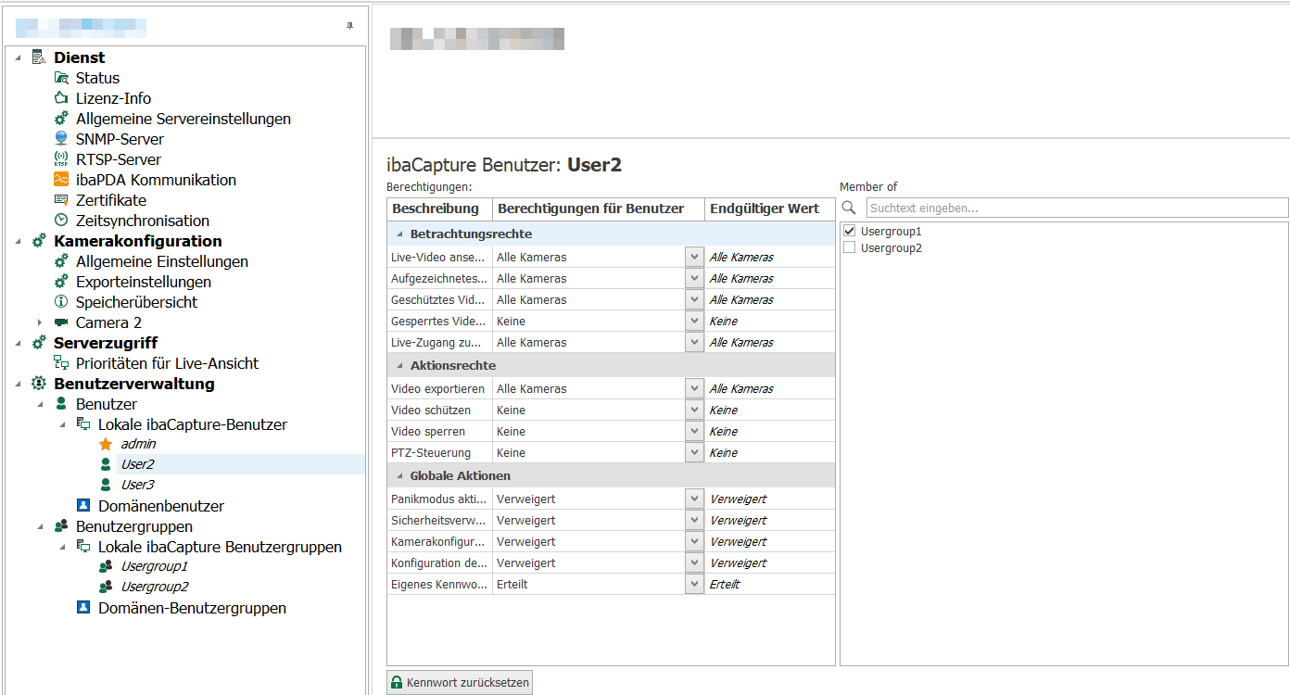1290x695 pixels.
Task: Open the Video schützen permission dropdown
Action: pyautogui.click(x=694, y=410)
